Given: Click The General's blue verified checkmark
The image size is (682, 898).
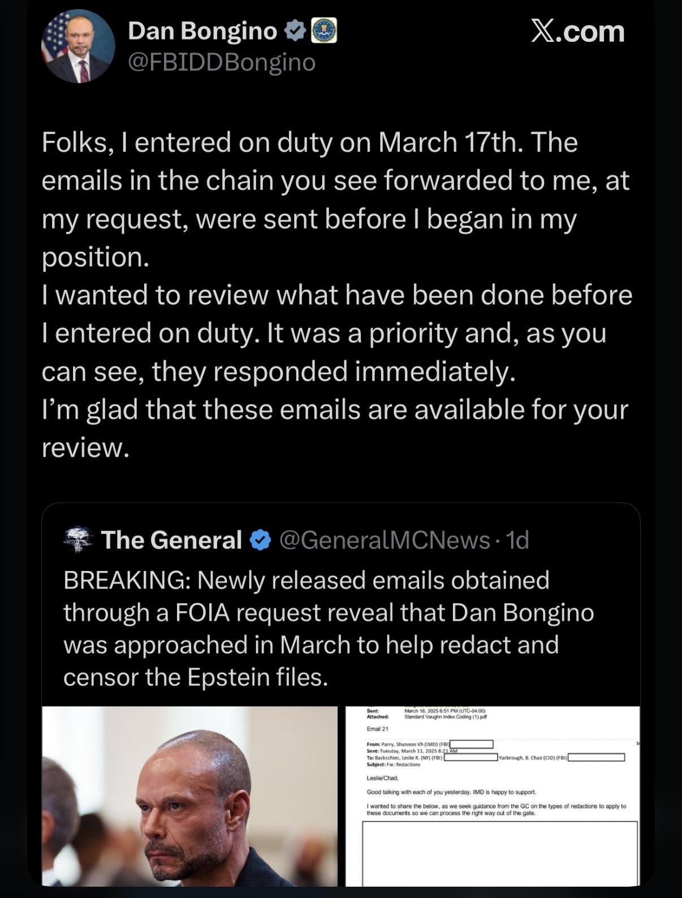Looking at the screenshot, I should [260, 540].
